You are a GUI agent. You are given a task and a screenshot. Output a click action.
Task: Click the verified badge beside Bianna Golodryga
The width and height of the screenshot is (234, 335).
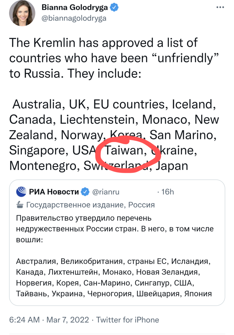(x=113, y=8)
